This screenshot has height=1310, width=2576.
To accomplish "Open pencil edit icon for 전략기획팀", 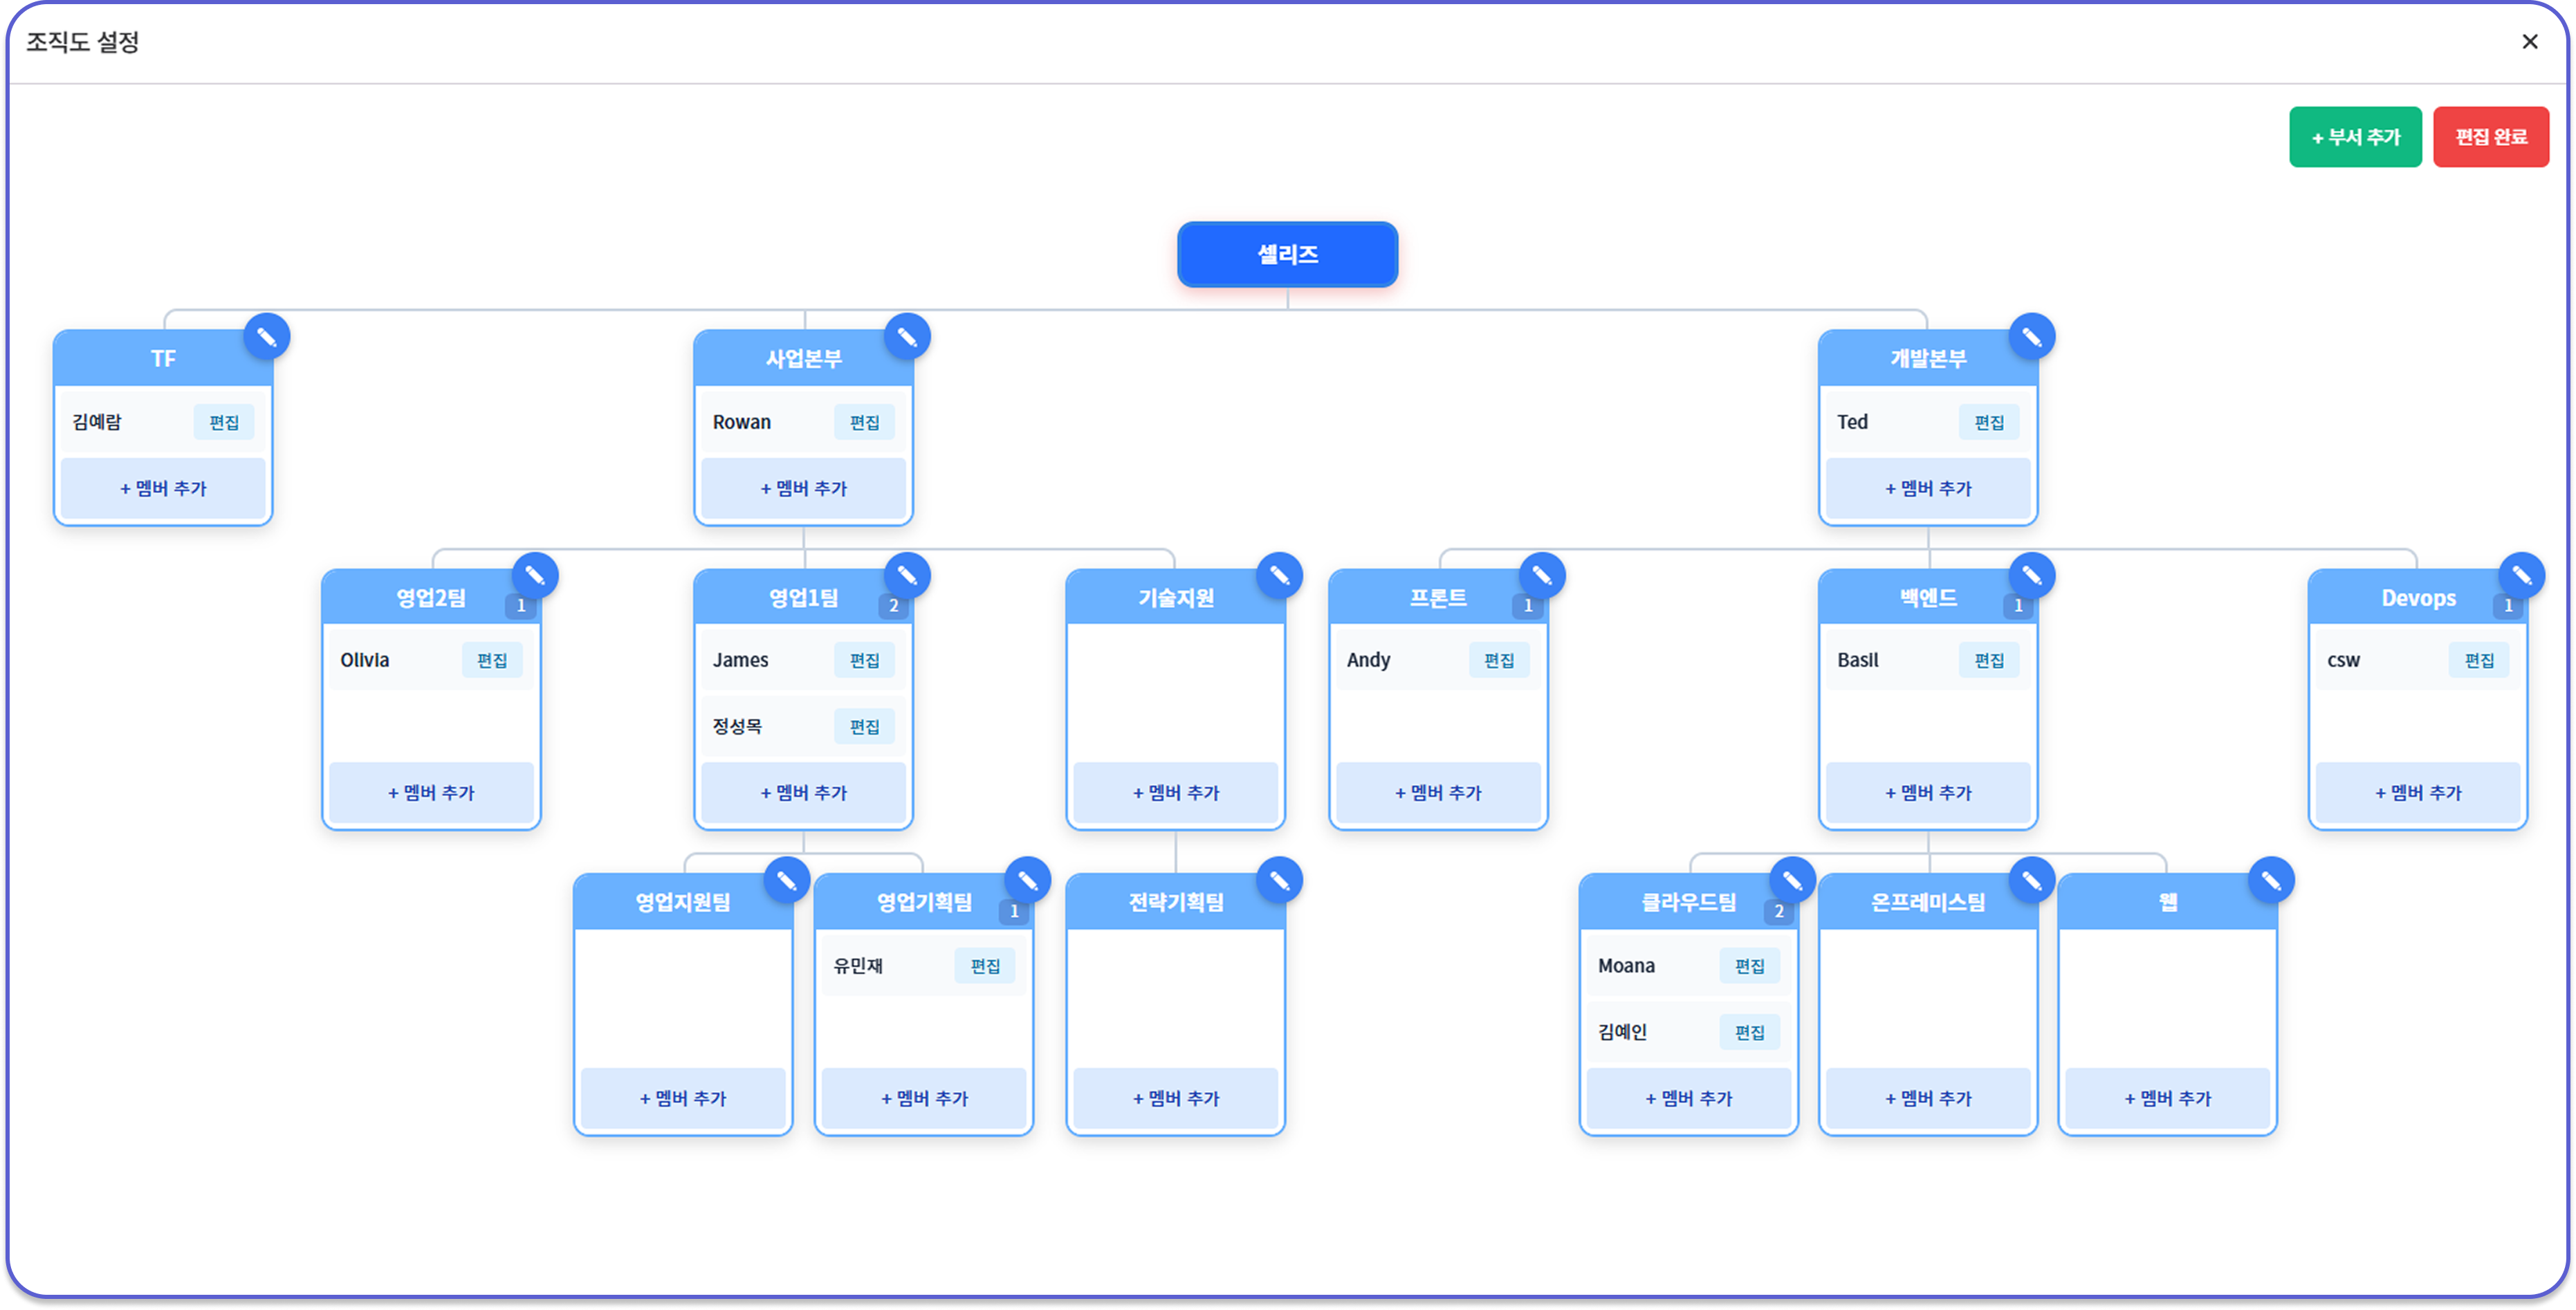I will coord(1279,881).
